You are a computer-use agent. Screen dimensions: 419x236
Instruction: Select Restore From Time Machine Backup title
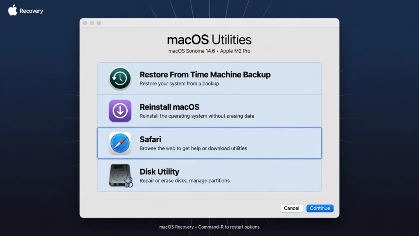pos(205,75)
